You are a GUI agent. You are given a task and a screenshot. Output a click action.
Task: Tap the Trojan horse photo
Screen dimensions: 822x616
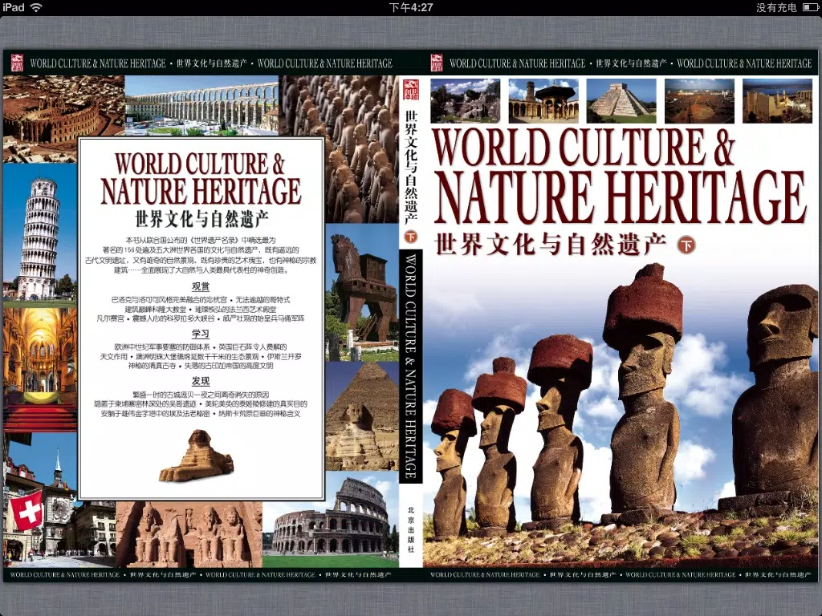click(362, 292)
